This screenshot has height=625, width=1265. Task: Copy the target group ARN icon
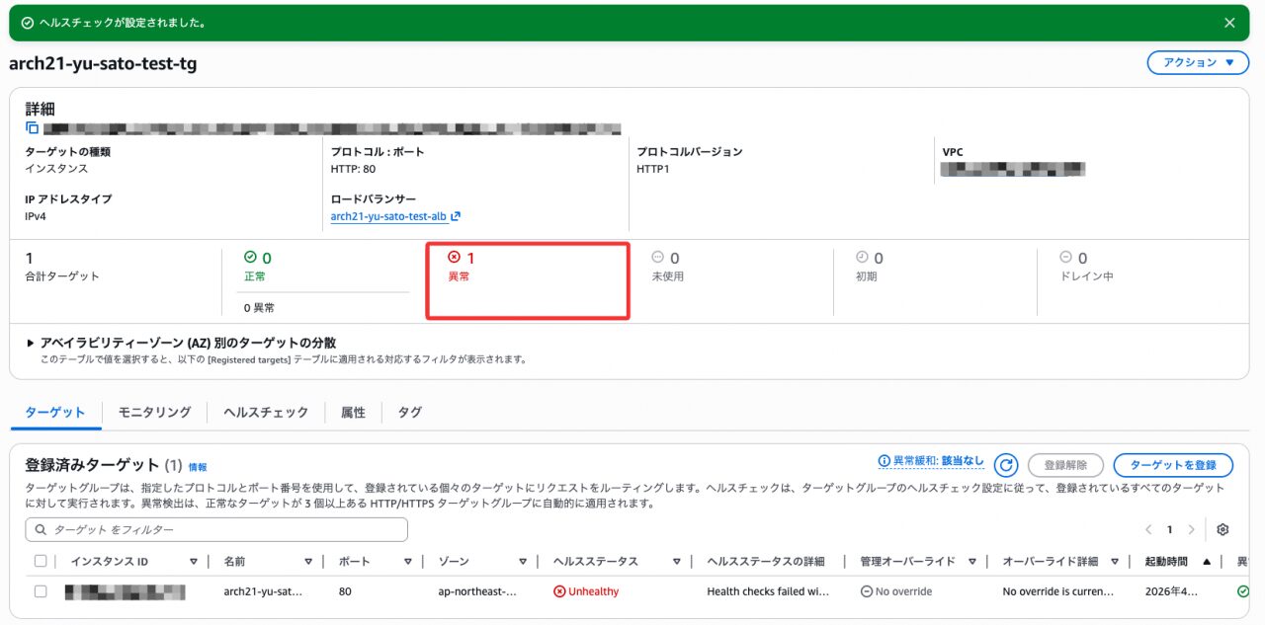(33, 128)
